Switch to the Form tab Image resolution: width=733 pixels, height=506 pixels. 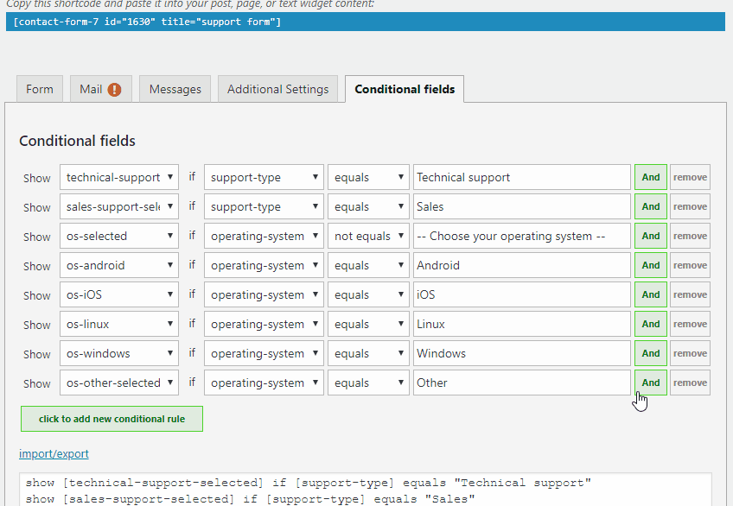pyautogui.click(x=40, y=89)
